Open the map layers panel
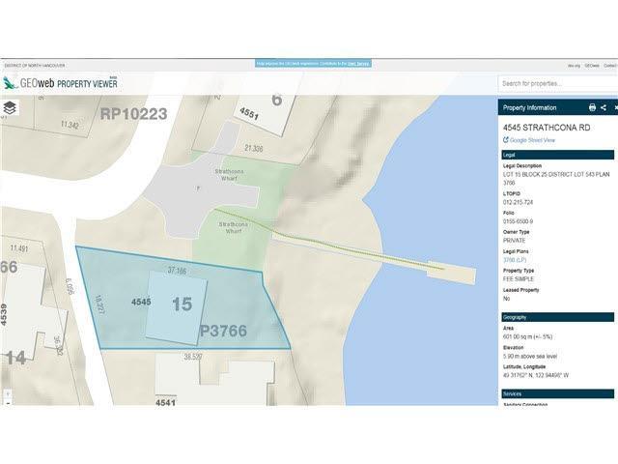This screenshot has width=618, height=464. tap(11, 107)
